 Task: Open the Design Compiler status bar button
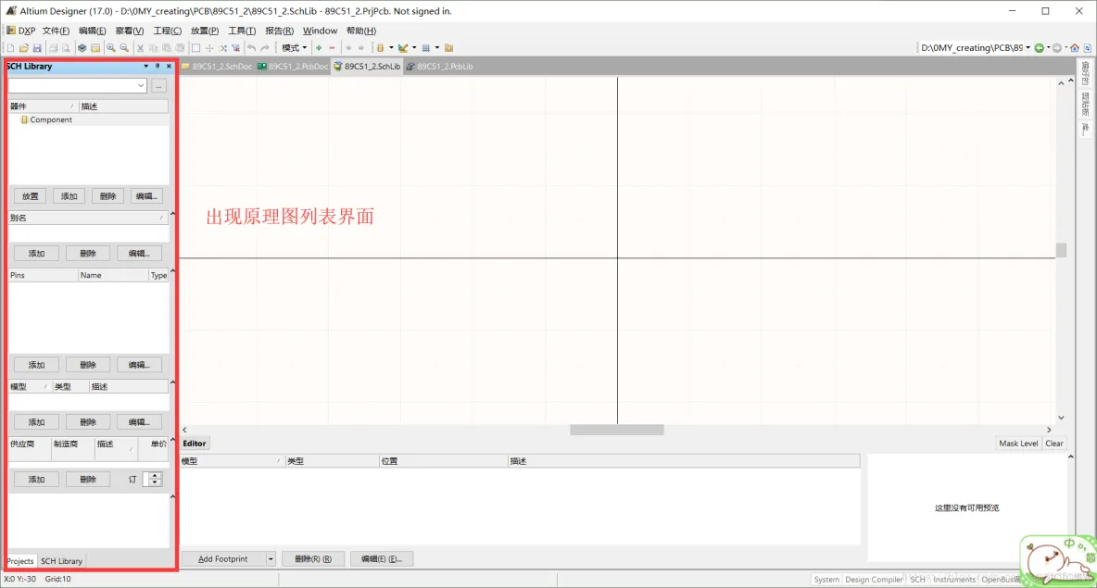coord(874,580)
